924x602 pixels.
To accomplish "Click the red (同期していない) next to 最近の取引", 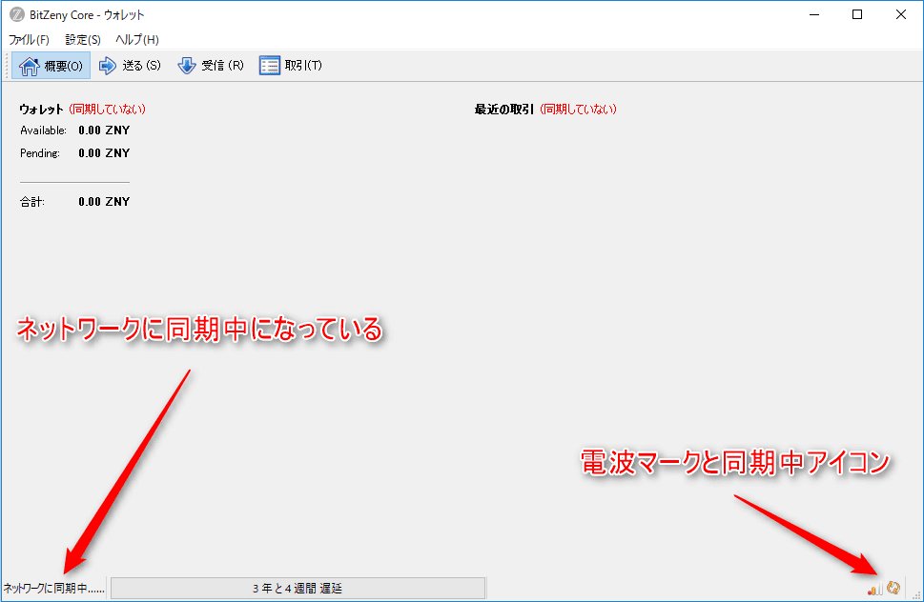I will click(578, 109).
